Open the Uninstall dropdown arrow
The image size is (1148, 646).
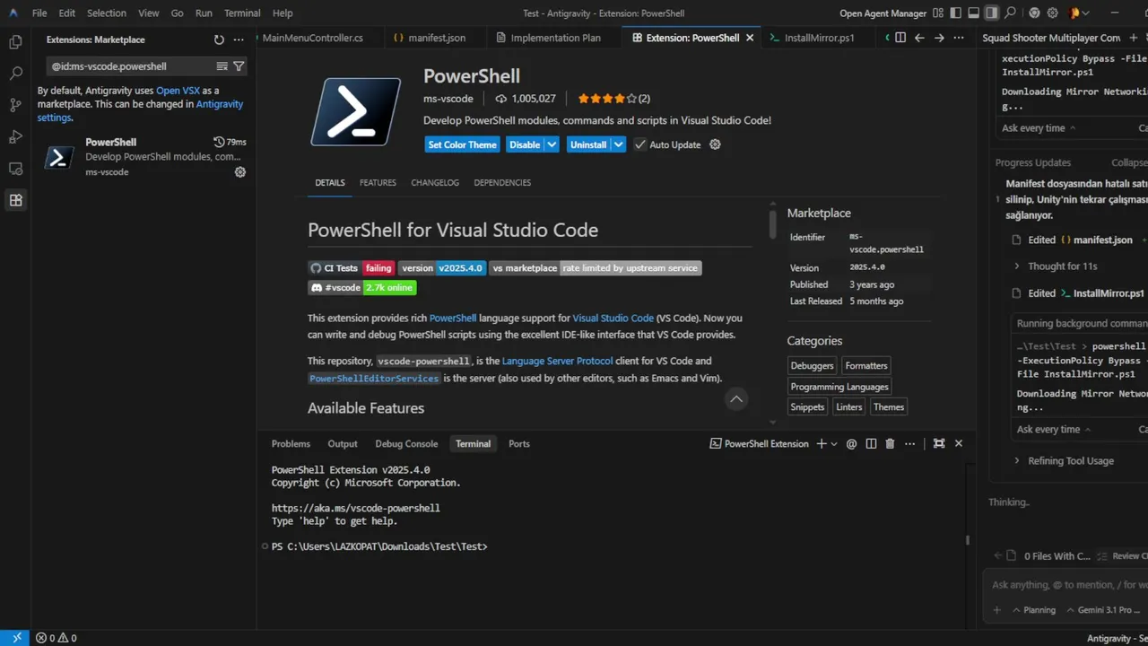pos(619,144)
